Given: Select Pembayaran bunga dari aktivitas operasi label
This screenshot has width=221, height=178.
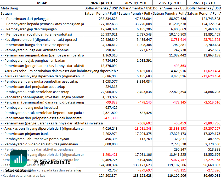Looking at the screenshot, I should (37, 50).
